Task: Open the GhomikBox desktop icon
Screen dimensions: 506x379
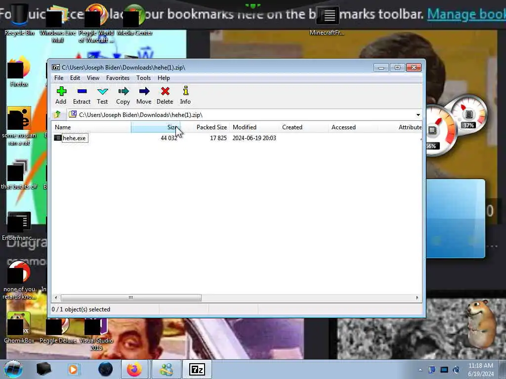Action: pyautogui.click(x=19, y=327)
